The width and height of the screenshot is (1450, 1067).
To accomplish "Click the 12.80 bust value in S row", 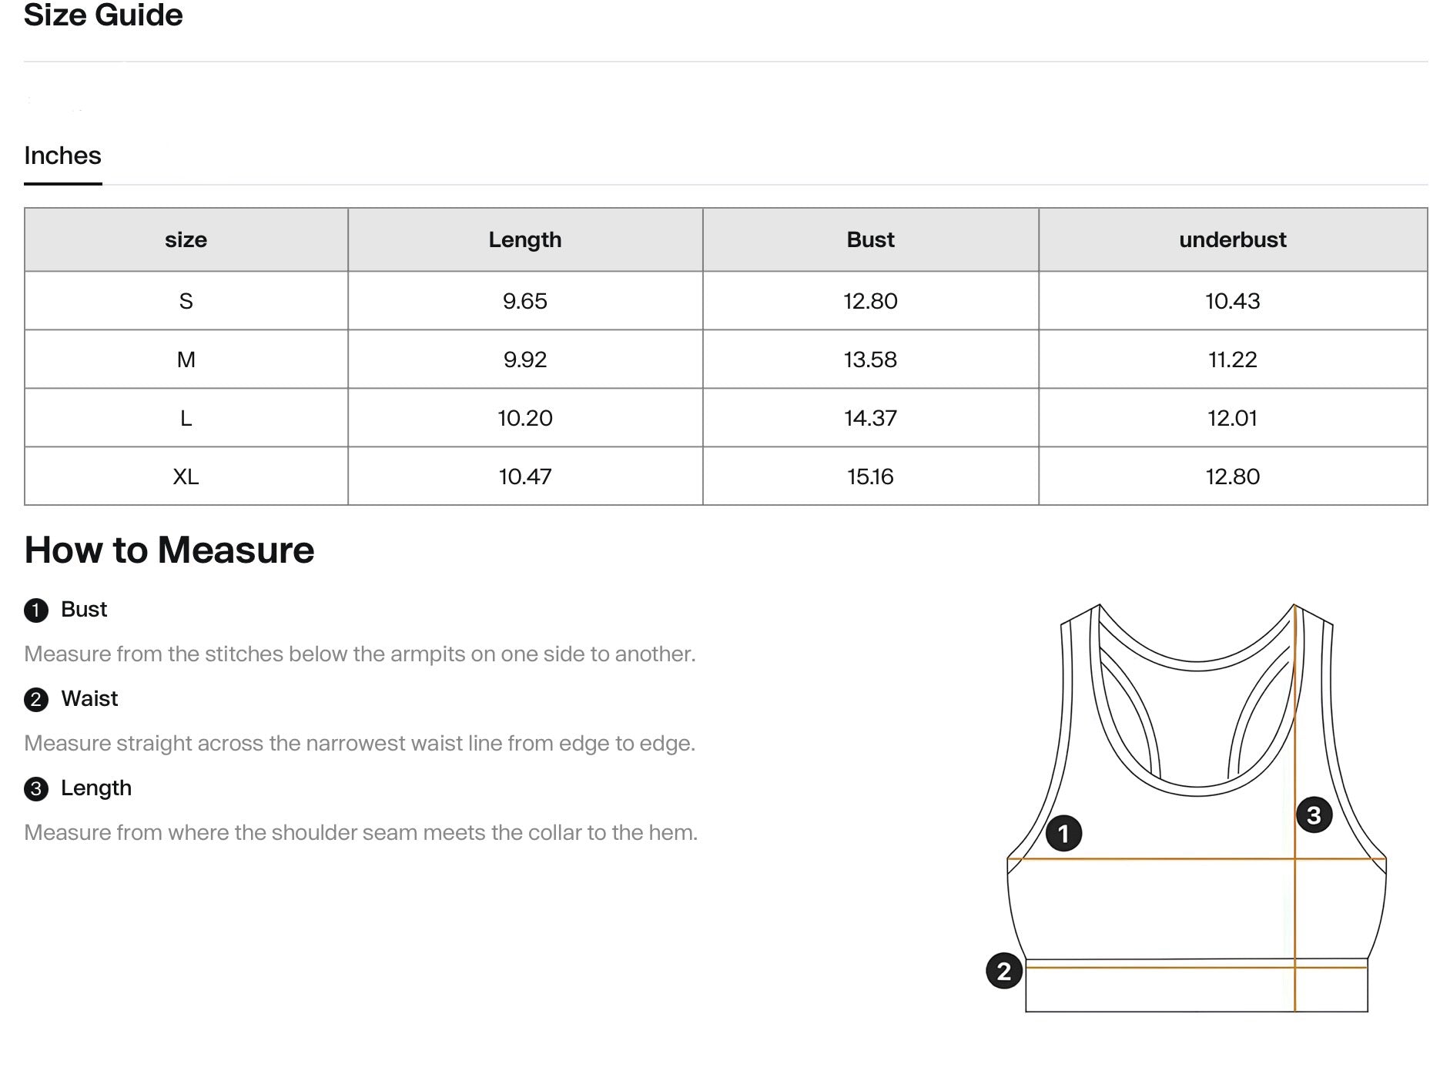I will click(x=870, y=301).
